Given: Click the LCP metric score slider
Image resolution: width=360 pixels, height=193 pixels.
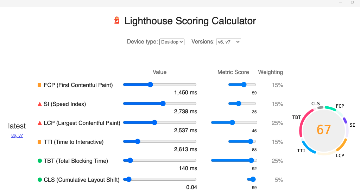Looking at the screenshot, I should coord(234,122).
